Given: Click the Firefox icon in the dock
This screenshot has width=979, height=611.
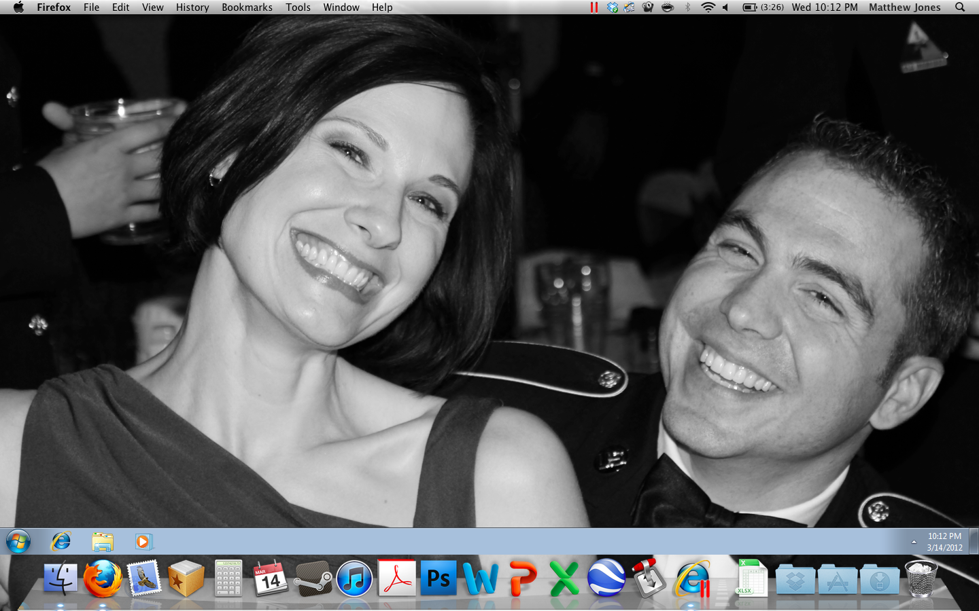Looking at the screenshot, I should tap(103, 579).
